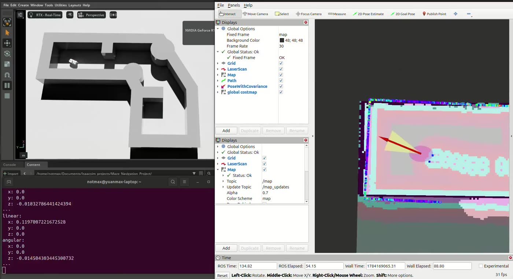This screenshot has width=513, height=279.
Task: Open viewport settings sliders icon in Isaac Sim
Action: 20,15
